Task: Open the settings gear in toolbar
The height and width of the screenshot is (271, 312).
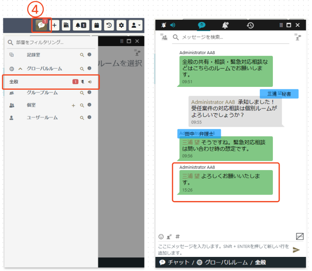Action: pos(121,25)
